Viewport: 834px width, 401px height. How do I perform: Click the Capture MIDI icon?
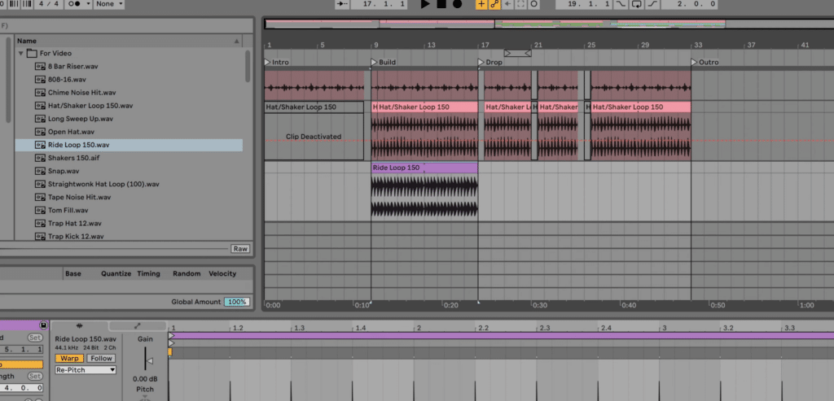(x=520, y=4)
